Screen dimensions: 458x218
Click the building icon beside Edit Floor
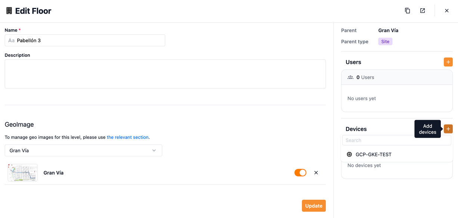click(9, 11)
